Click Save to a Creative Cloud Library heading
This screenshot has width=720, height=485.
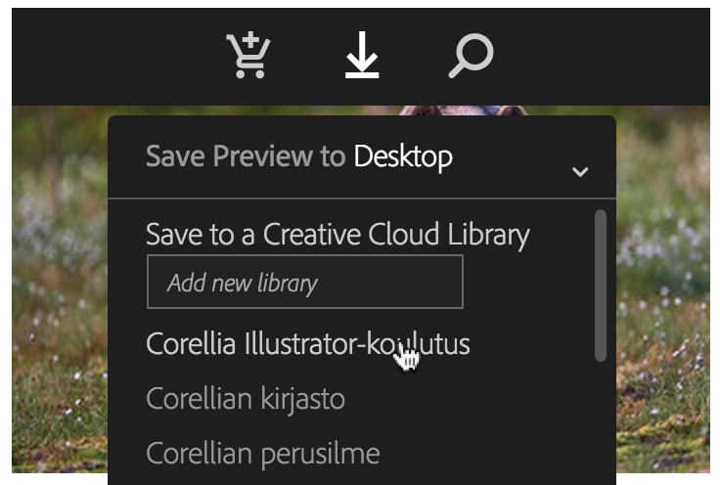pos(337,235)
